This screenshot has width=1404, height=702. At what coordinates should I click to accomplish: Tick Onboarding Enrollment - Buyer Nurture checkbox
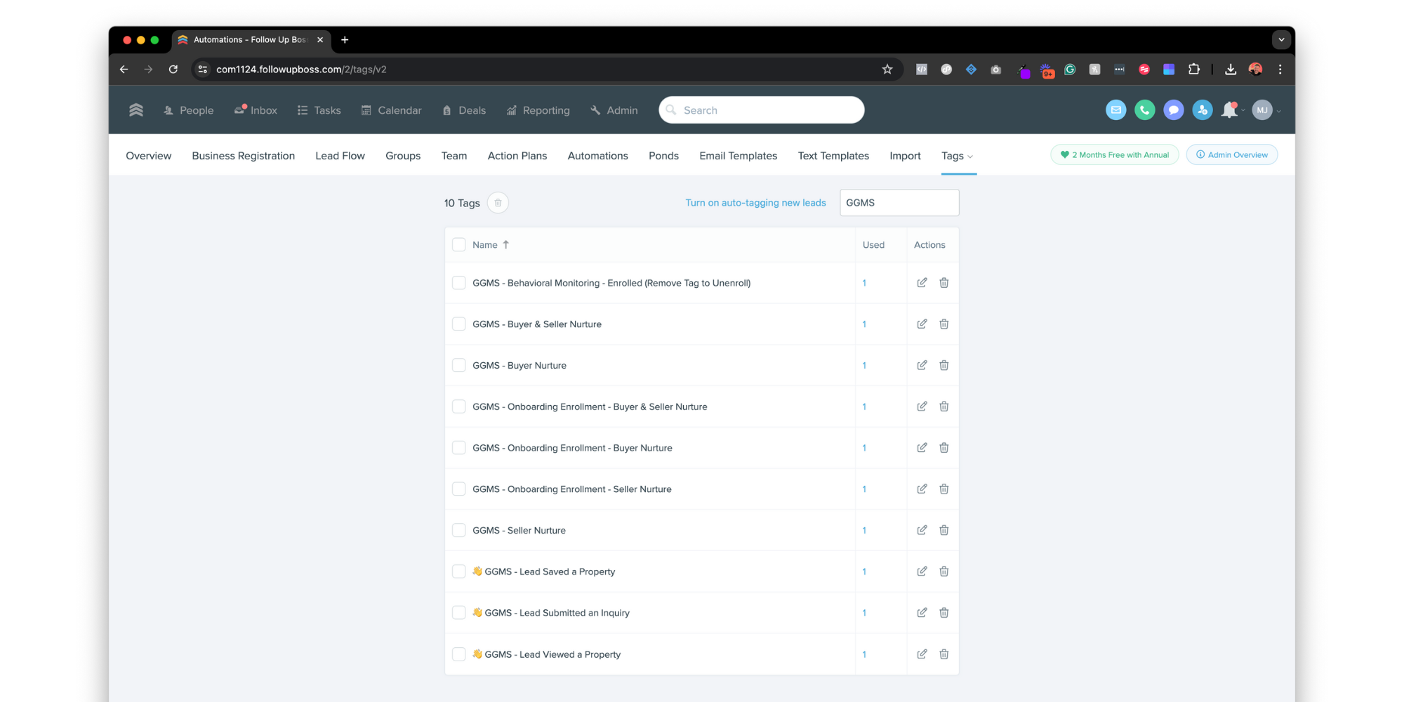[x=459, y=448]
